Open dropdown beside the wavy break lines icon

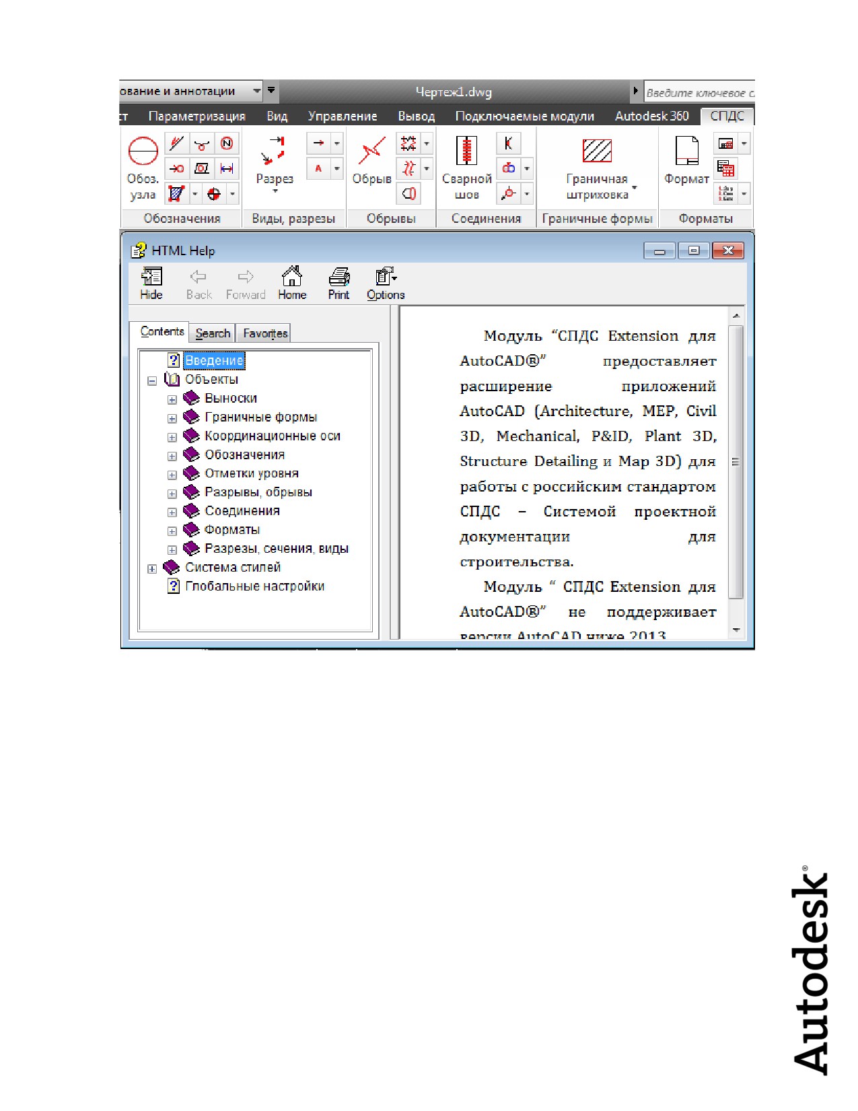(427, 168)
